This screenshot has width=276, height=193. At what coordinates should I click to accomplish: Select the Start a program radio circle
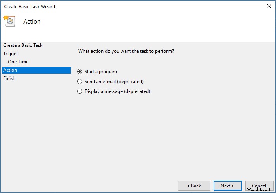pyautogui.click(x=80, y=72)
